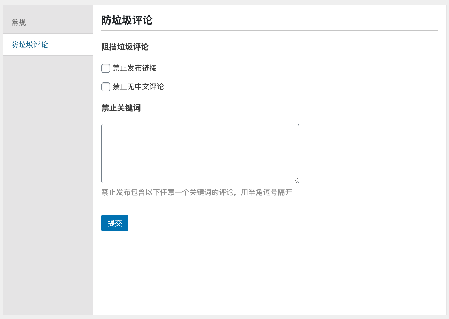Submit settings with the 提交 button
Viewport: 449px width, 319px height.
115,223
